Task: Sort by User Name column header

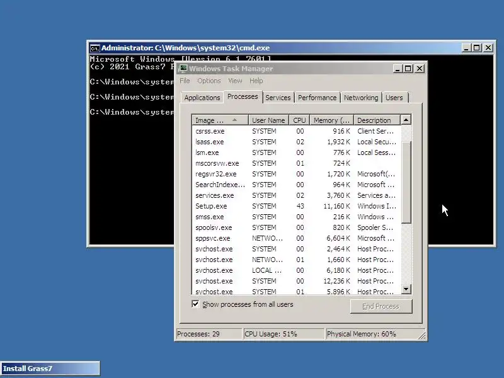Action: tap(268, 120)
